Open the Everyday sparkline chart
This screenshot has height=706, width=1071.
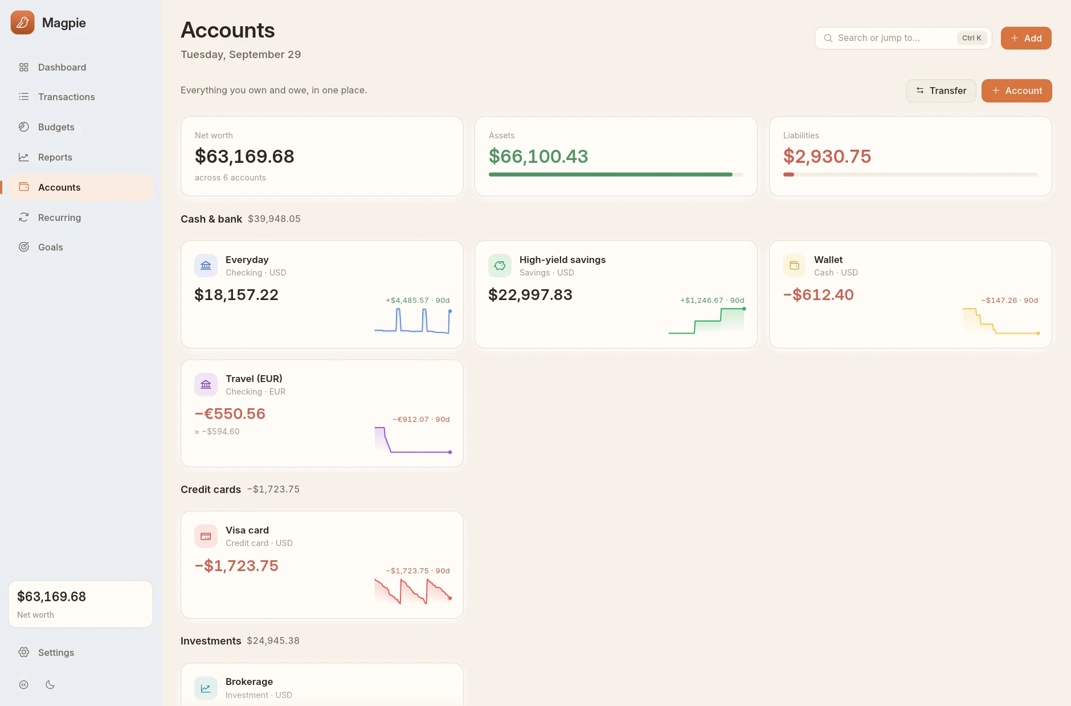[x=413, y=321]
